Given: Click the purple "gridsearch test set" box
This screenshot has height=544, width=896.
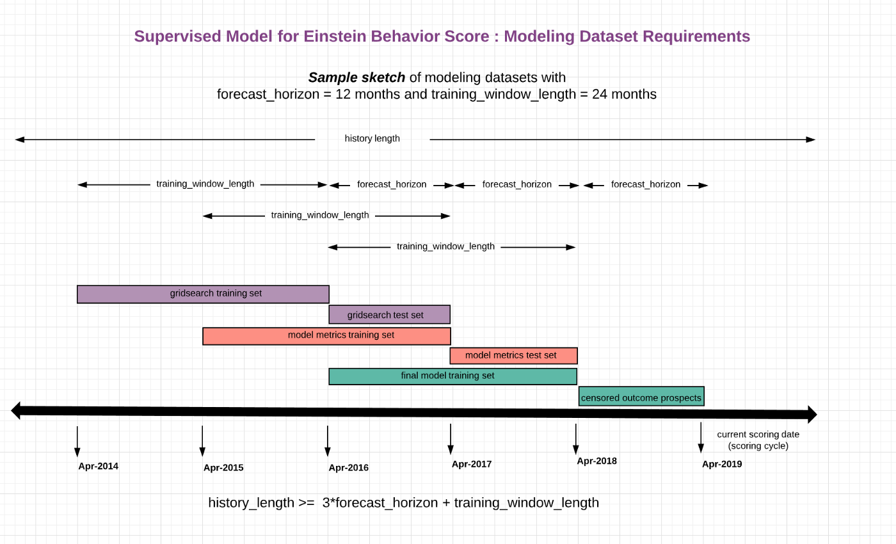Looking at the screenshot, I should tap(390, 314).
